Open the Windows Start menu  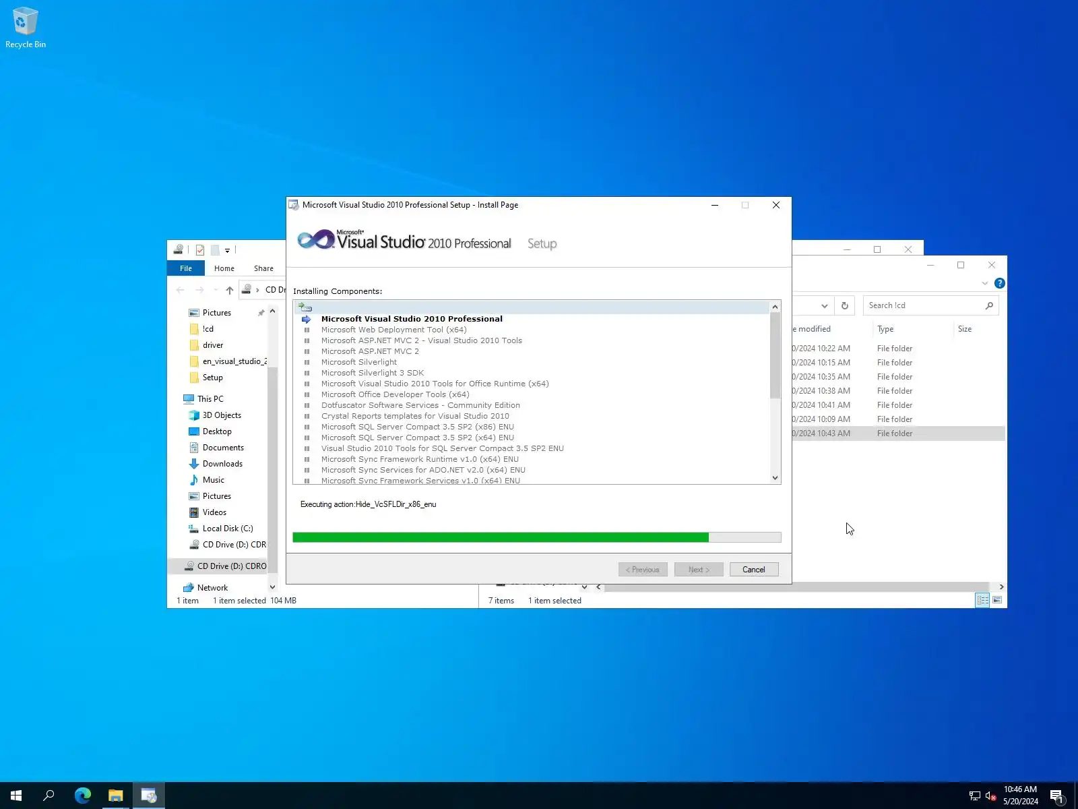coord(16,796)
